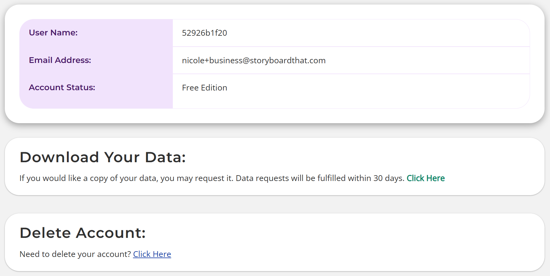Click the "you may request it" phrase
Screen dimensions: 550x276
pyautogui.click(x=197, y=178)
